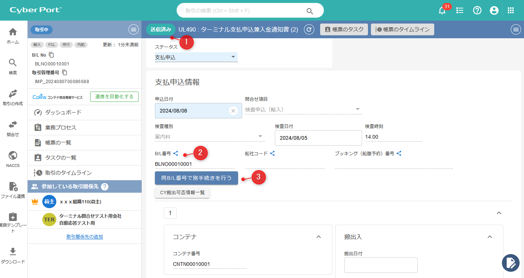Click 同B/L番号で別手続きを行う button
This screenshot has width=524, height=278.
pyautogui.click(x=196, y=178)
